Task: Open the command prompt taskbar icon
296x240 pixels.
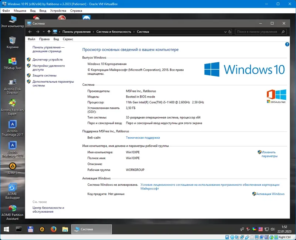Action: coord(19,229)
